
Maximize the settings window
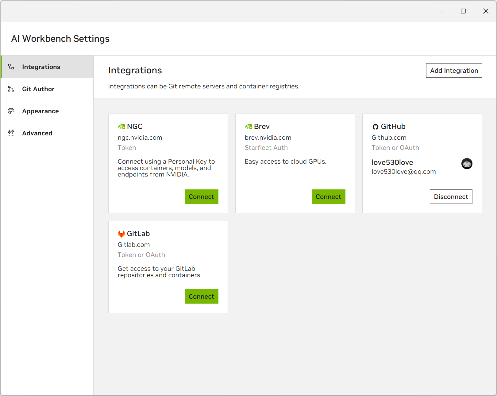[x=463, y=11]
